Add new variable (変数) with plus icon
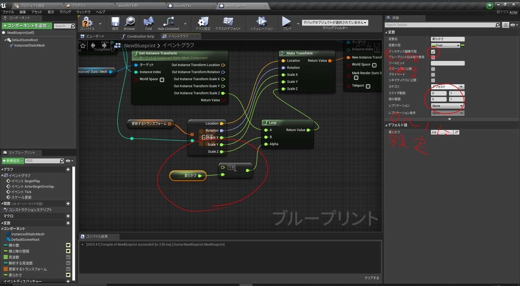The image size is (520, 286). tap(68, 223)
